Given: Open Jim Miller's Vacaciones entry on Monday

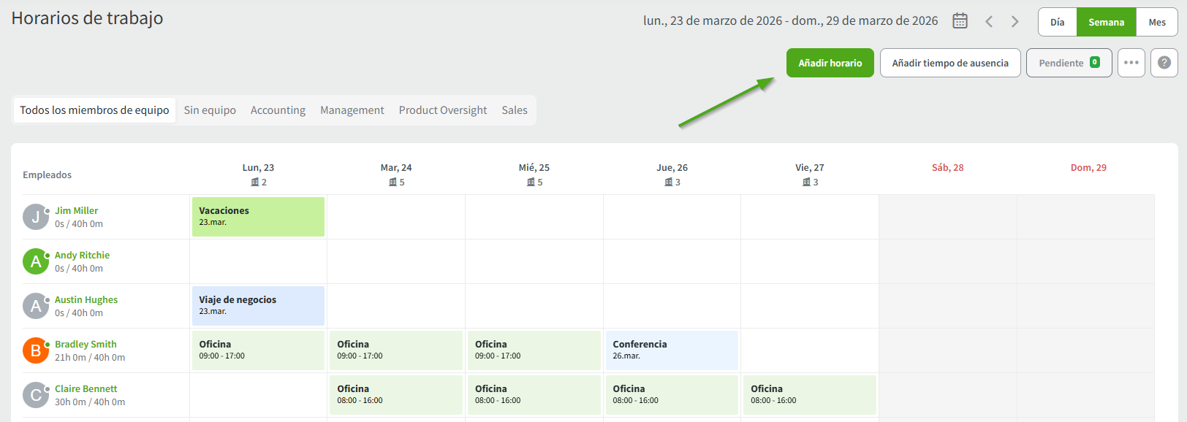Looking at the screenshot, I should click(258, 217).
